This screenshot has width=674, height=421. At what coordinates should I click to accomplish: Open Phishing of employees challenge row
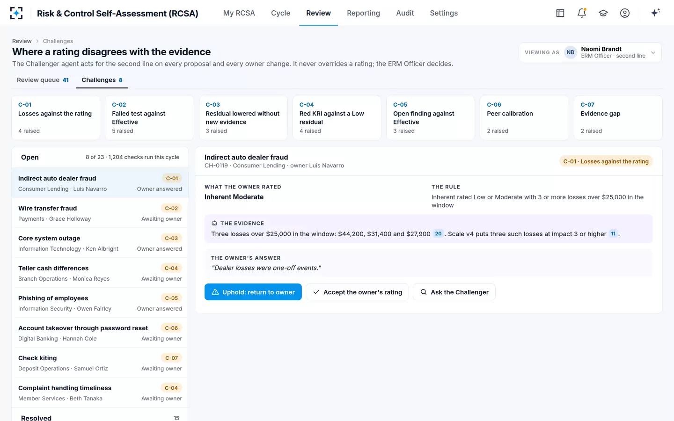tap(100, 303)
